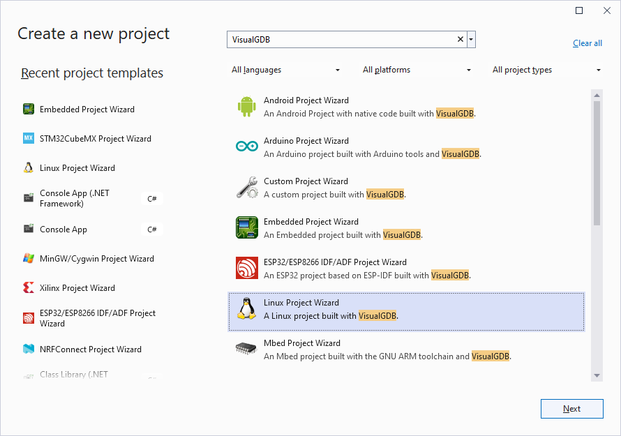Click in the VisualGDB search field

(x=343, y=39)
